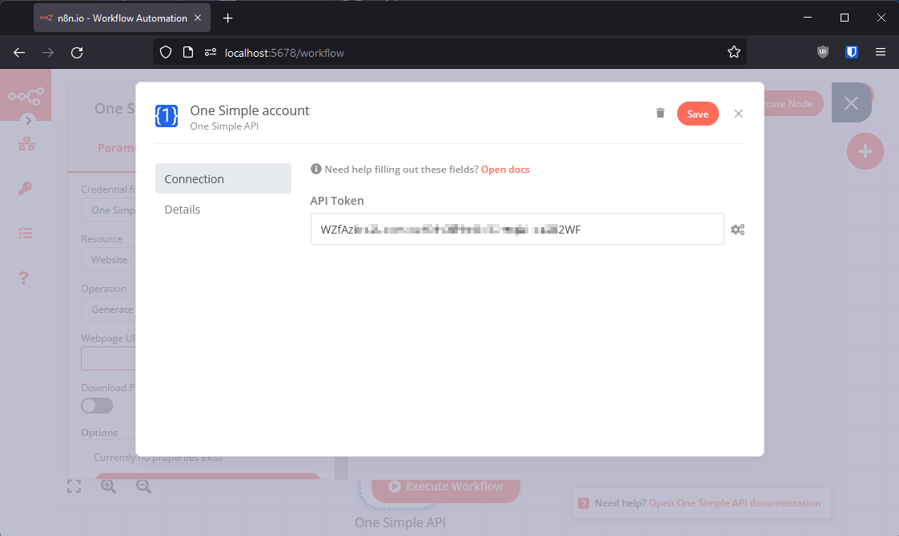Image resolution: width=899 pixels, height=536 pixels.
Task: Save the One Simple account credential
Action: click(697, 114)
